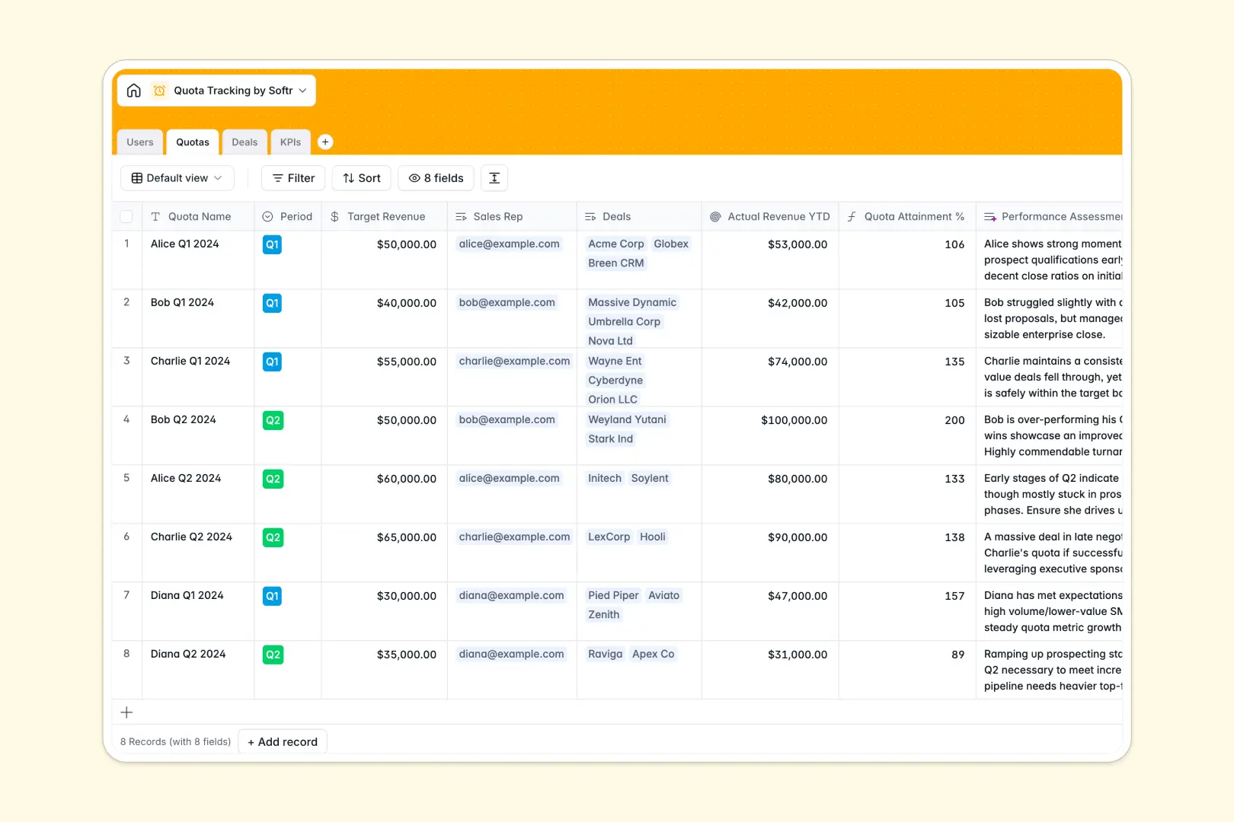Click the formula icon on Quota Attainment column
This screenshot has width=1234, height=822.
pyautogui.click(x=851, y=216)
